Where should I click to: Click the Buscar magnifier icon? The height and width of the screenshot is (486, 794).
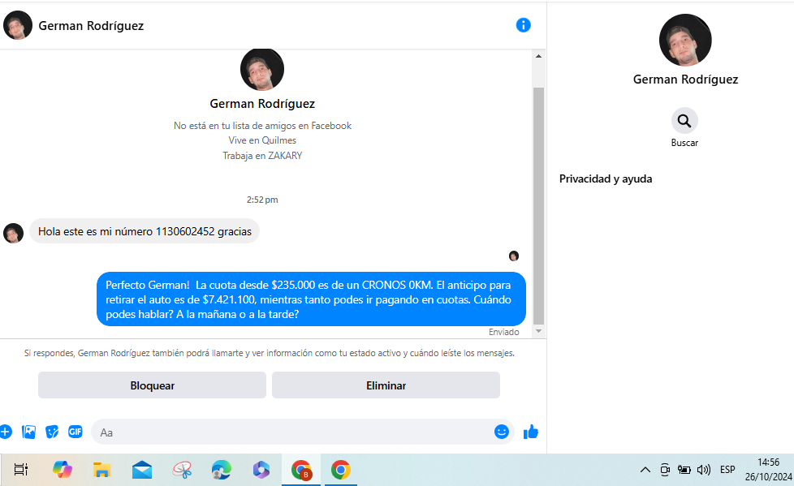(684, 121)
